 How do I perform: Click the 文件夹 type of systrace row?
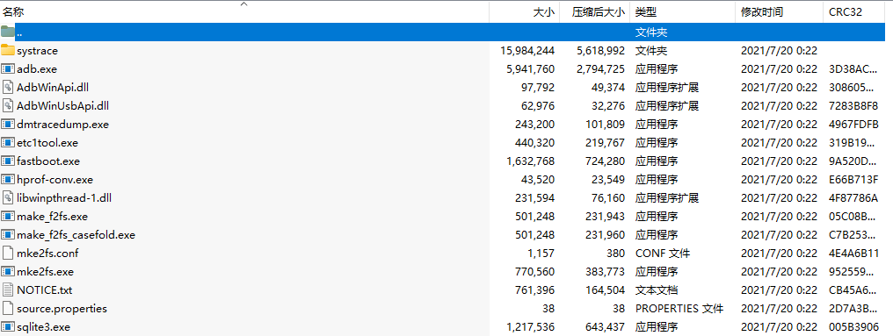pos(651,51)
